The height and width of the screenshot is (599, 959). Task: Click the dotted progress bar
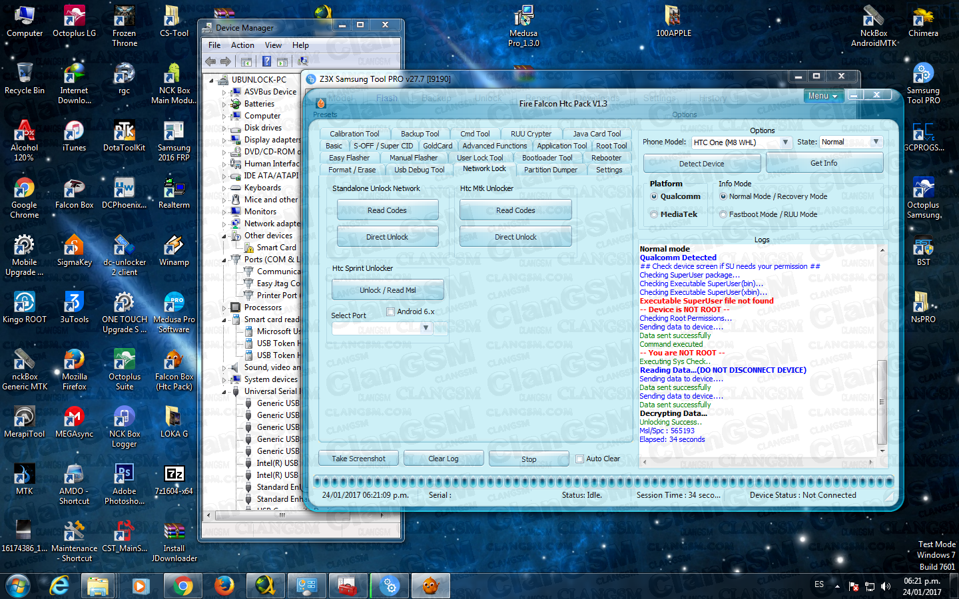pos(603,481)
